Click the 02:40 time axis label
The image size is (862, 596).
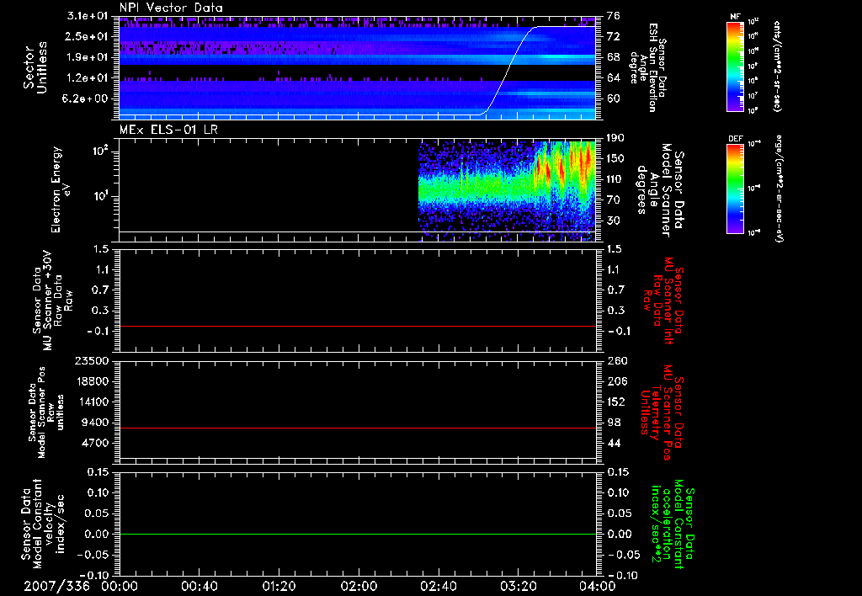(438, 586)
